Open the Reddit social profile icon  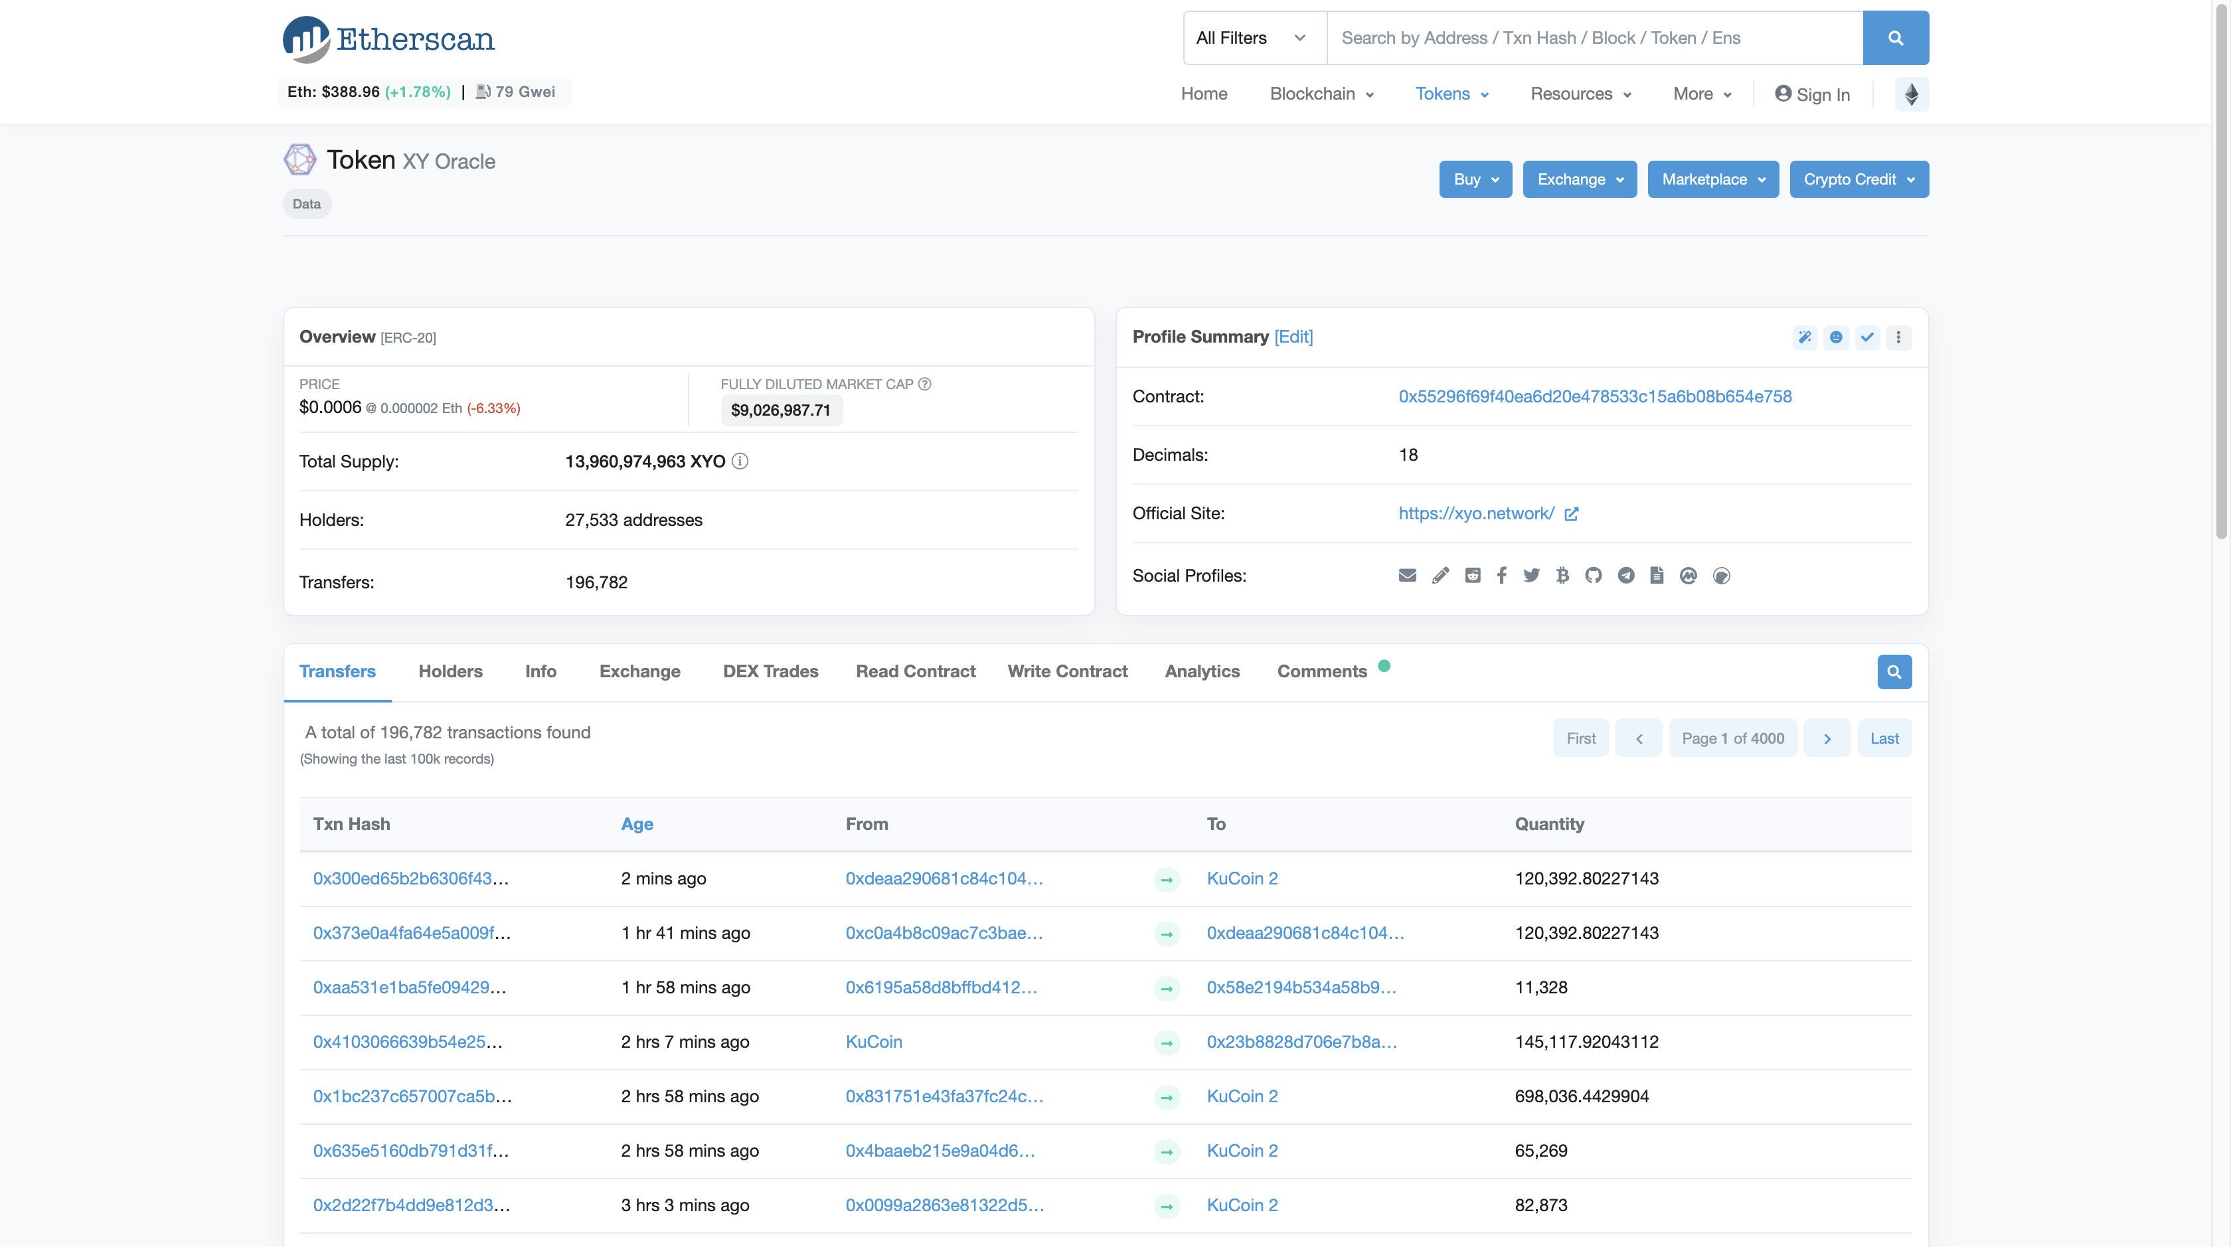(x=1472, y=575)
